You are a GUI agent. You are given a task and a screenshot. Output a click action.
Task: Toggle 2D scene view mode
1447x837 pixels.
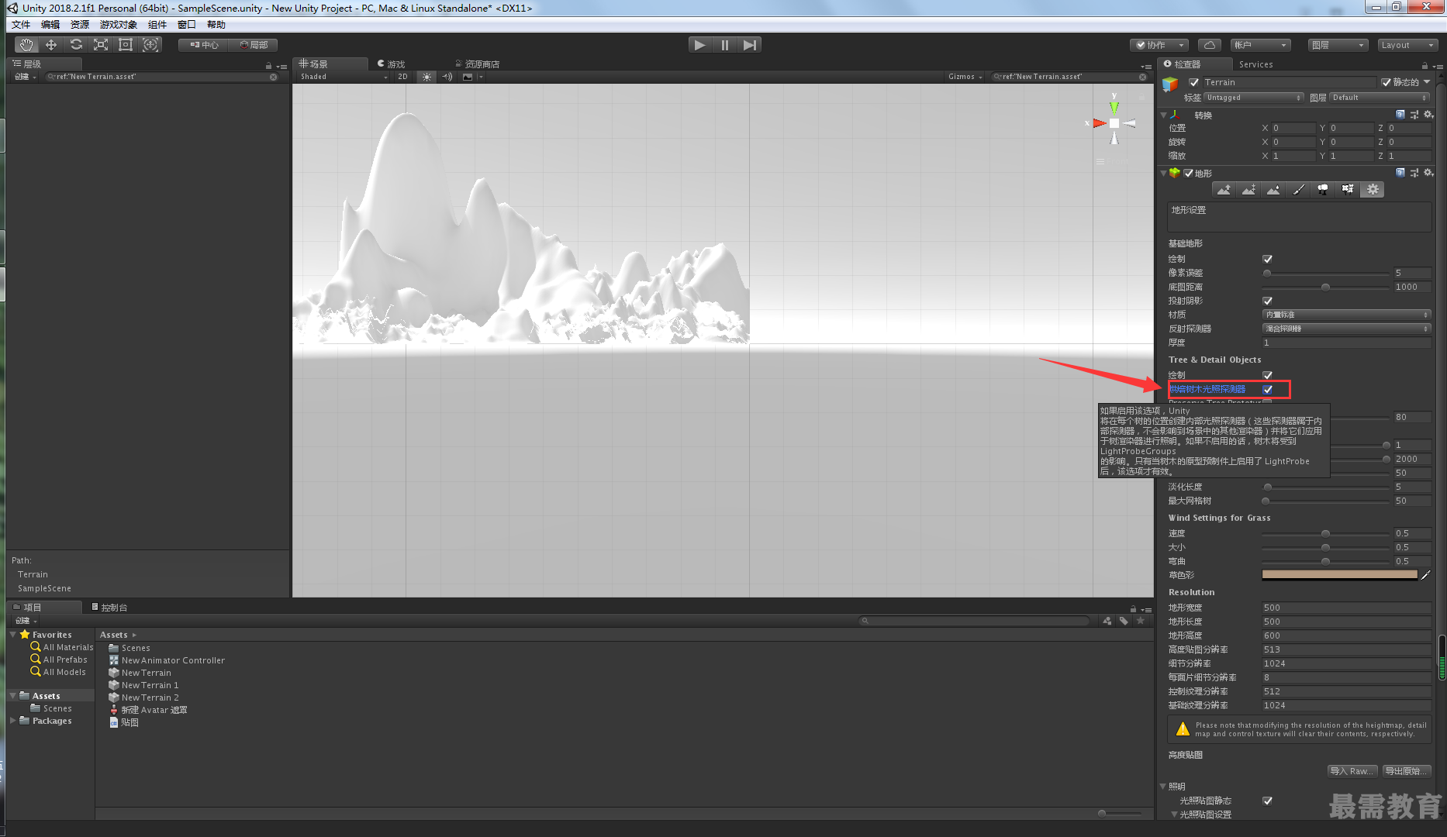[x=402, y=77]
